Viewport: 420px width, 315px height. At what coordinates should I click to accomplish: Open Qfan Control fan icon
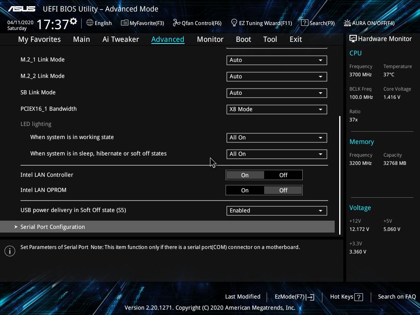[x=176, y=23]
